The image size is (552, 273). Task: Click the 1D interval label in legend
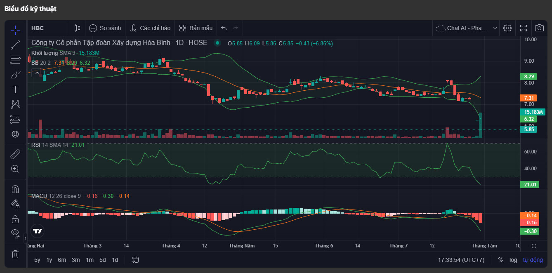point(179,42)
